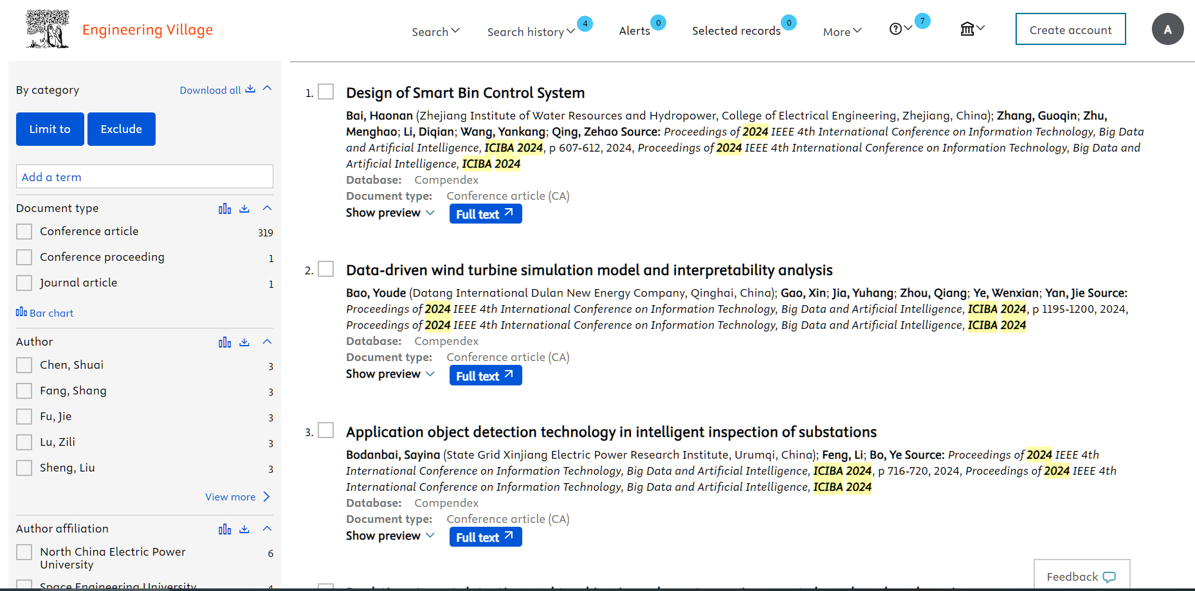The height and width of the screenshot is (591, 1195).
Task: Open the Alerts menu item
Action: pyautogui.click(x=634, y=31)
